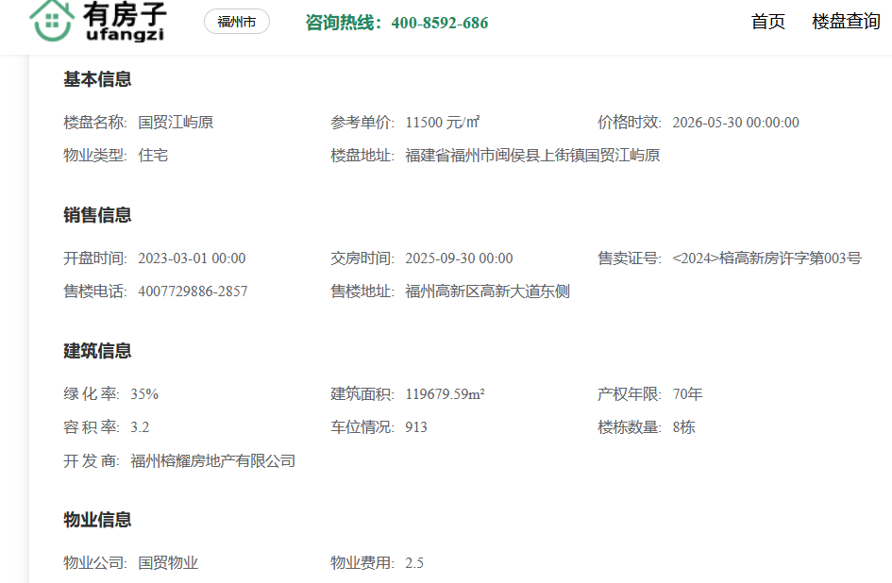Image resolution: width=892 pixels, height=583 pixels.
Task: Click the building area 119679.59m² value
Action: click(445, 394)
